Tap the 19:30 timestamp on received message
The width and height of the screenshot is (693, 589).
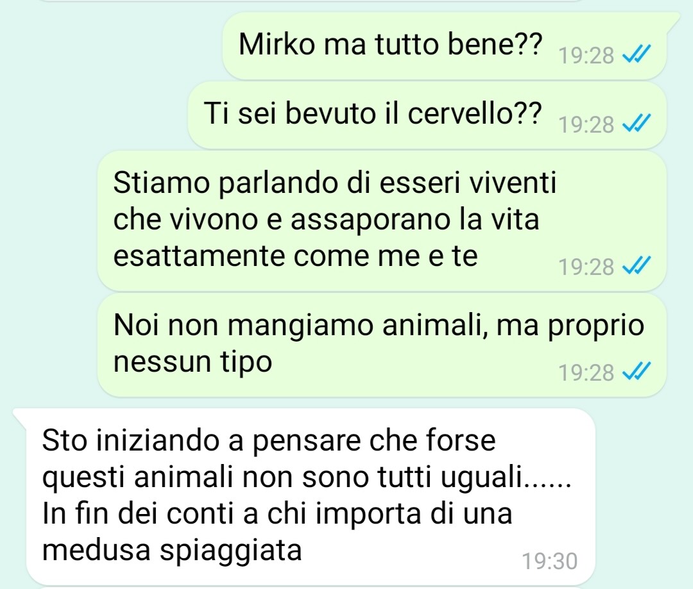550,561
